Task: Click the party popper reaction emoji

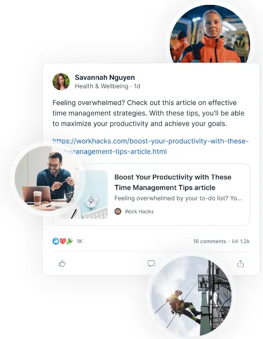Action: 70,241
